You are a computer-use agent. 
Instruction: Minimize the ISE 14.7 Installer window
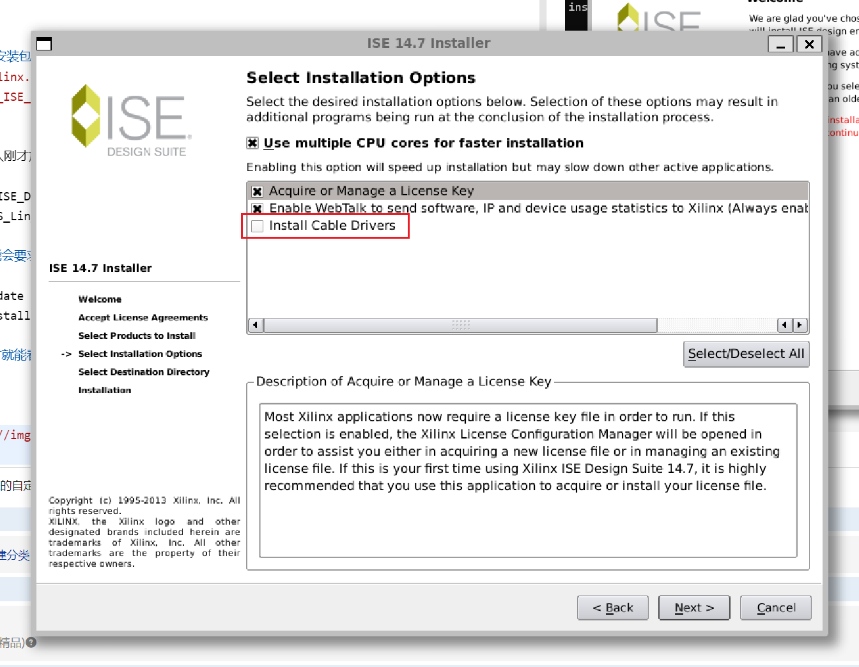click(x=780, y=44)
